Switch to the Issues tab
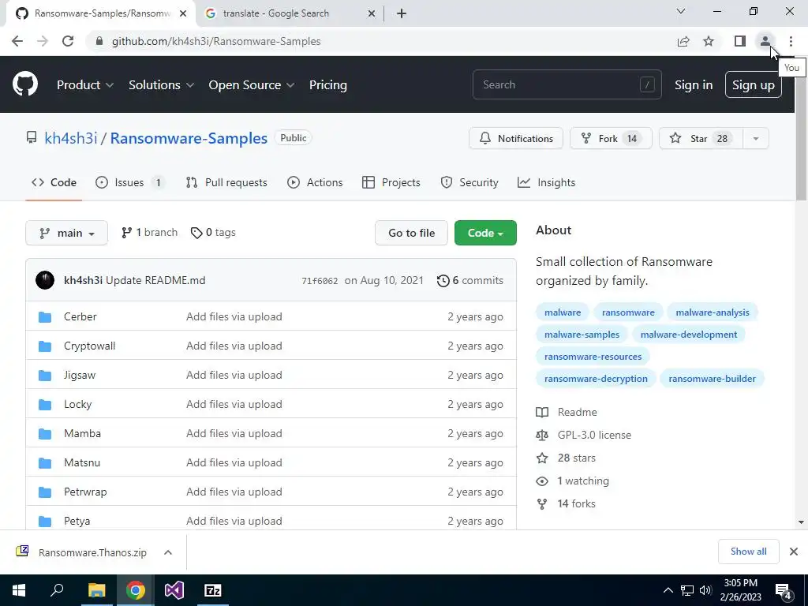This screenshot has width=808, height=606. point(130,182)
